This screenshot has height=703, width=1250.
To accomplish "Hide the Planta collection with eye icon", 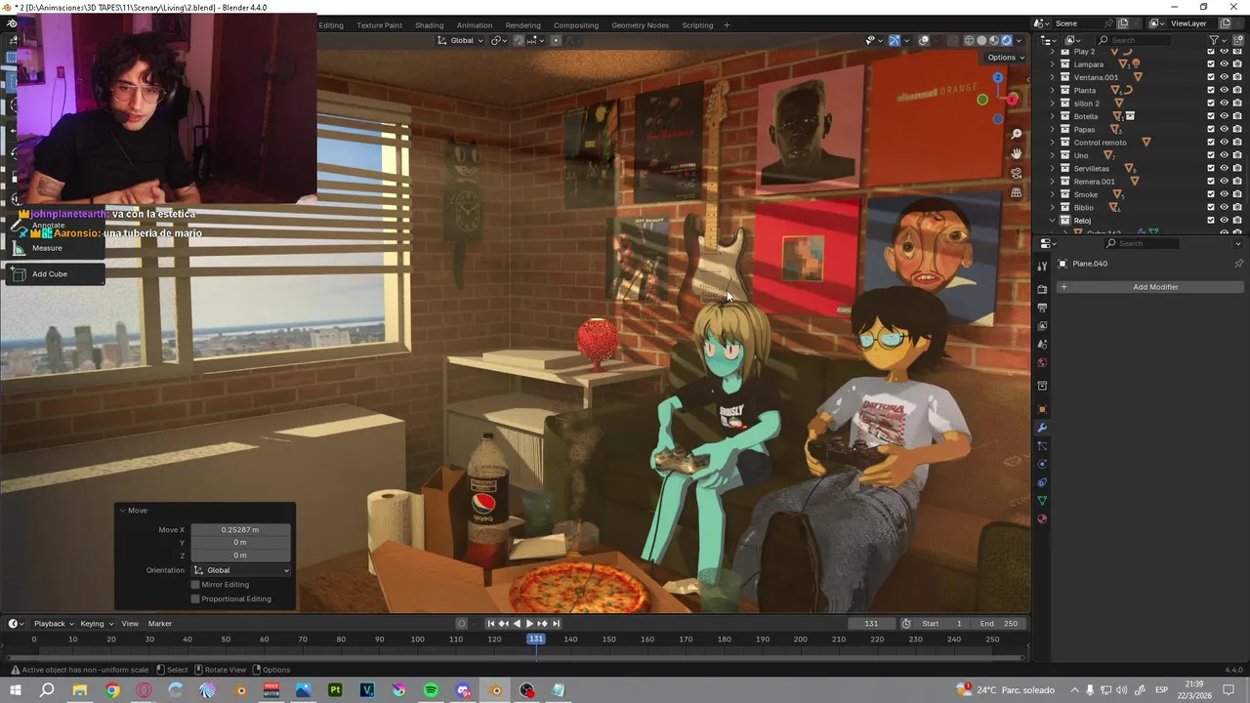I will (x=1225, y=90).
